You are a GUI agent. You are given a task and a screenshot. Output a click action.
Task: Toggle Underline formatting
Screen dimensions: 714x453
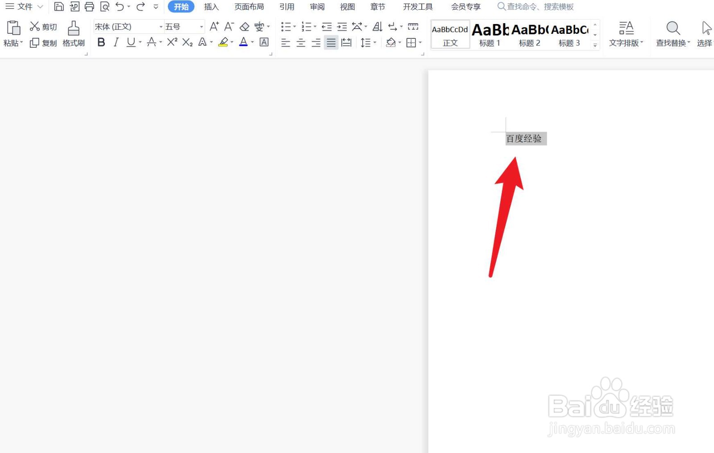(131, 42)
